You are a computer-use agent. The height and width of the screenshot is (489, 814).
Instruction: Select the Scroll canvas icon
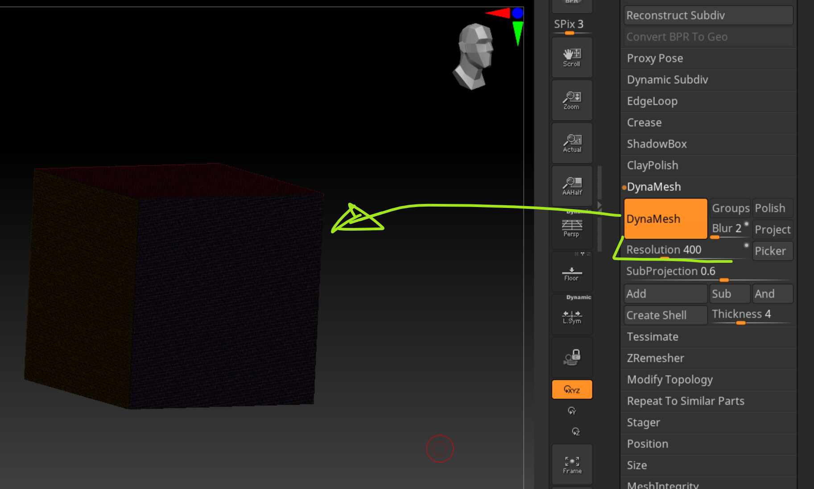point(572,58)
